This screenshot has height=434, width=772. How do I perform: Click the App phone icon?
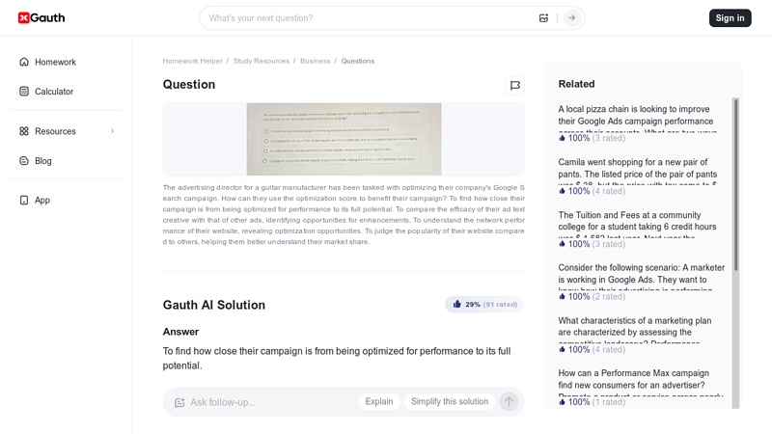(23, 200)
